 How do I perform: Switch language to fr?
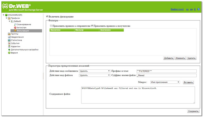(195, 9)
